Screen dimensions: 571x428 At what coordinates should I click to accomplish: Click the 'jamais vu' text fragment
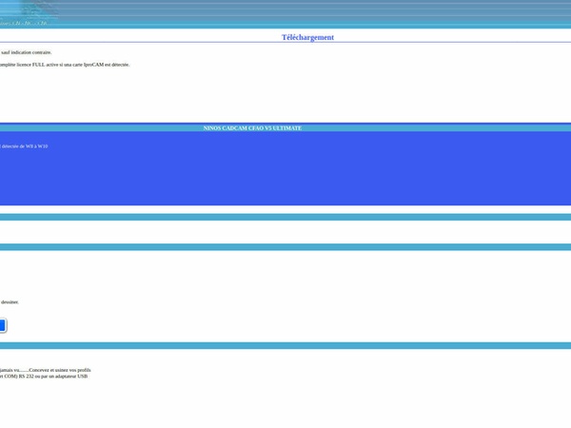(8, 370)
